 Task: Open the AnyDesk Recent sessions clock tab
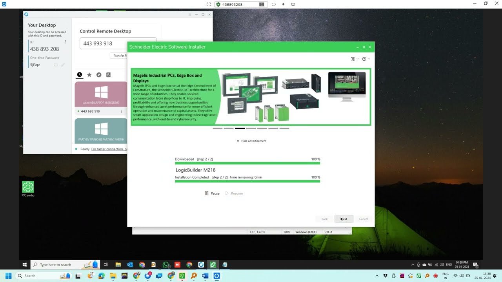coord(80,75)
